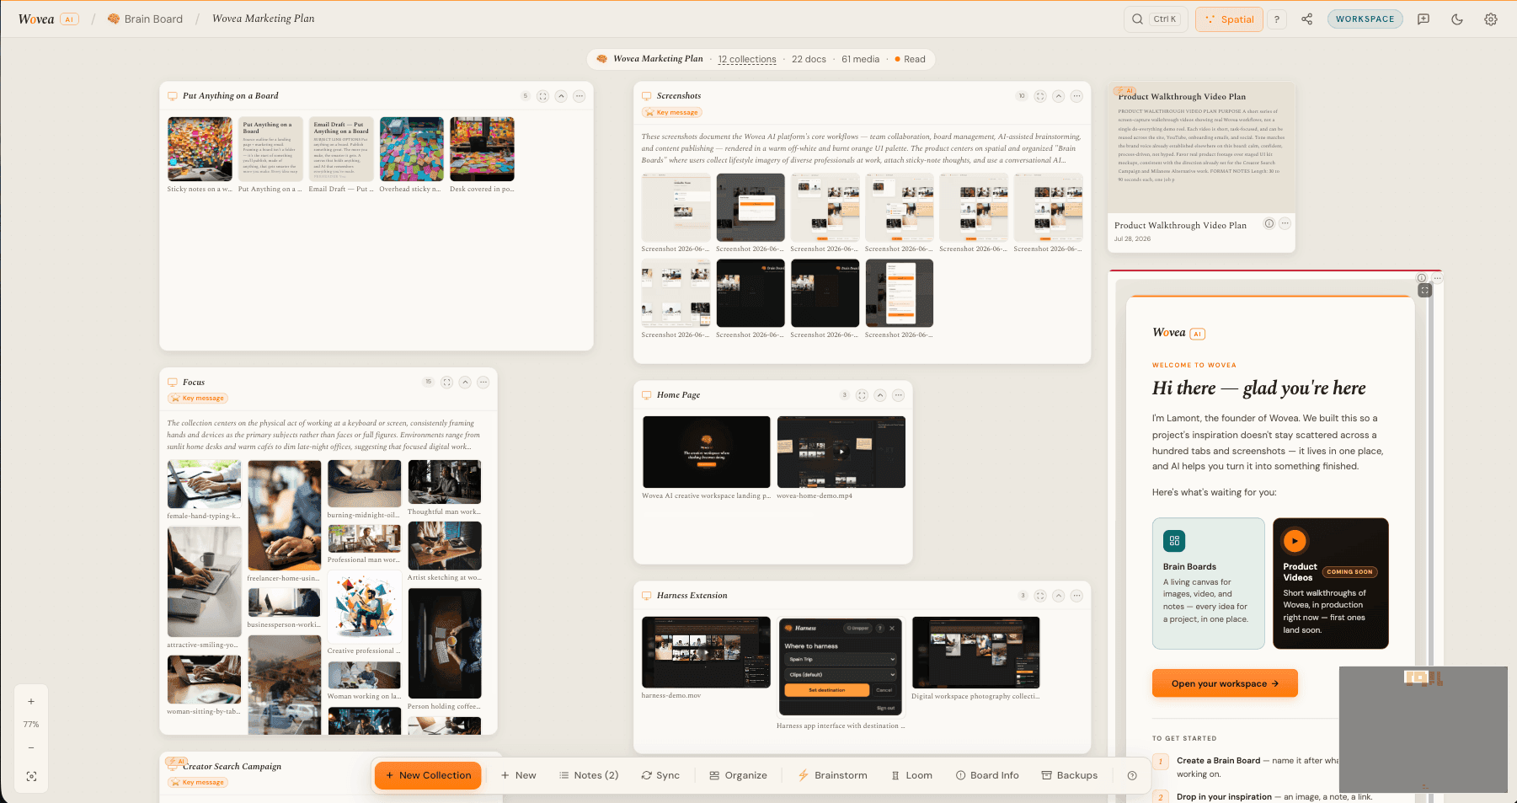Open Brainstorm in bottom toolbar

832,775
